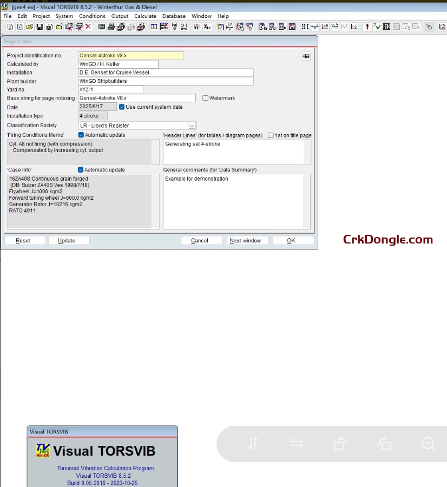Click the mouse pointer icon on the toolbar
Viewport: 447px width, 487px height.
coord(429,26)
